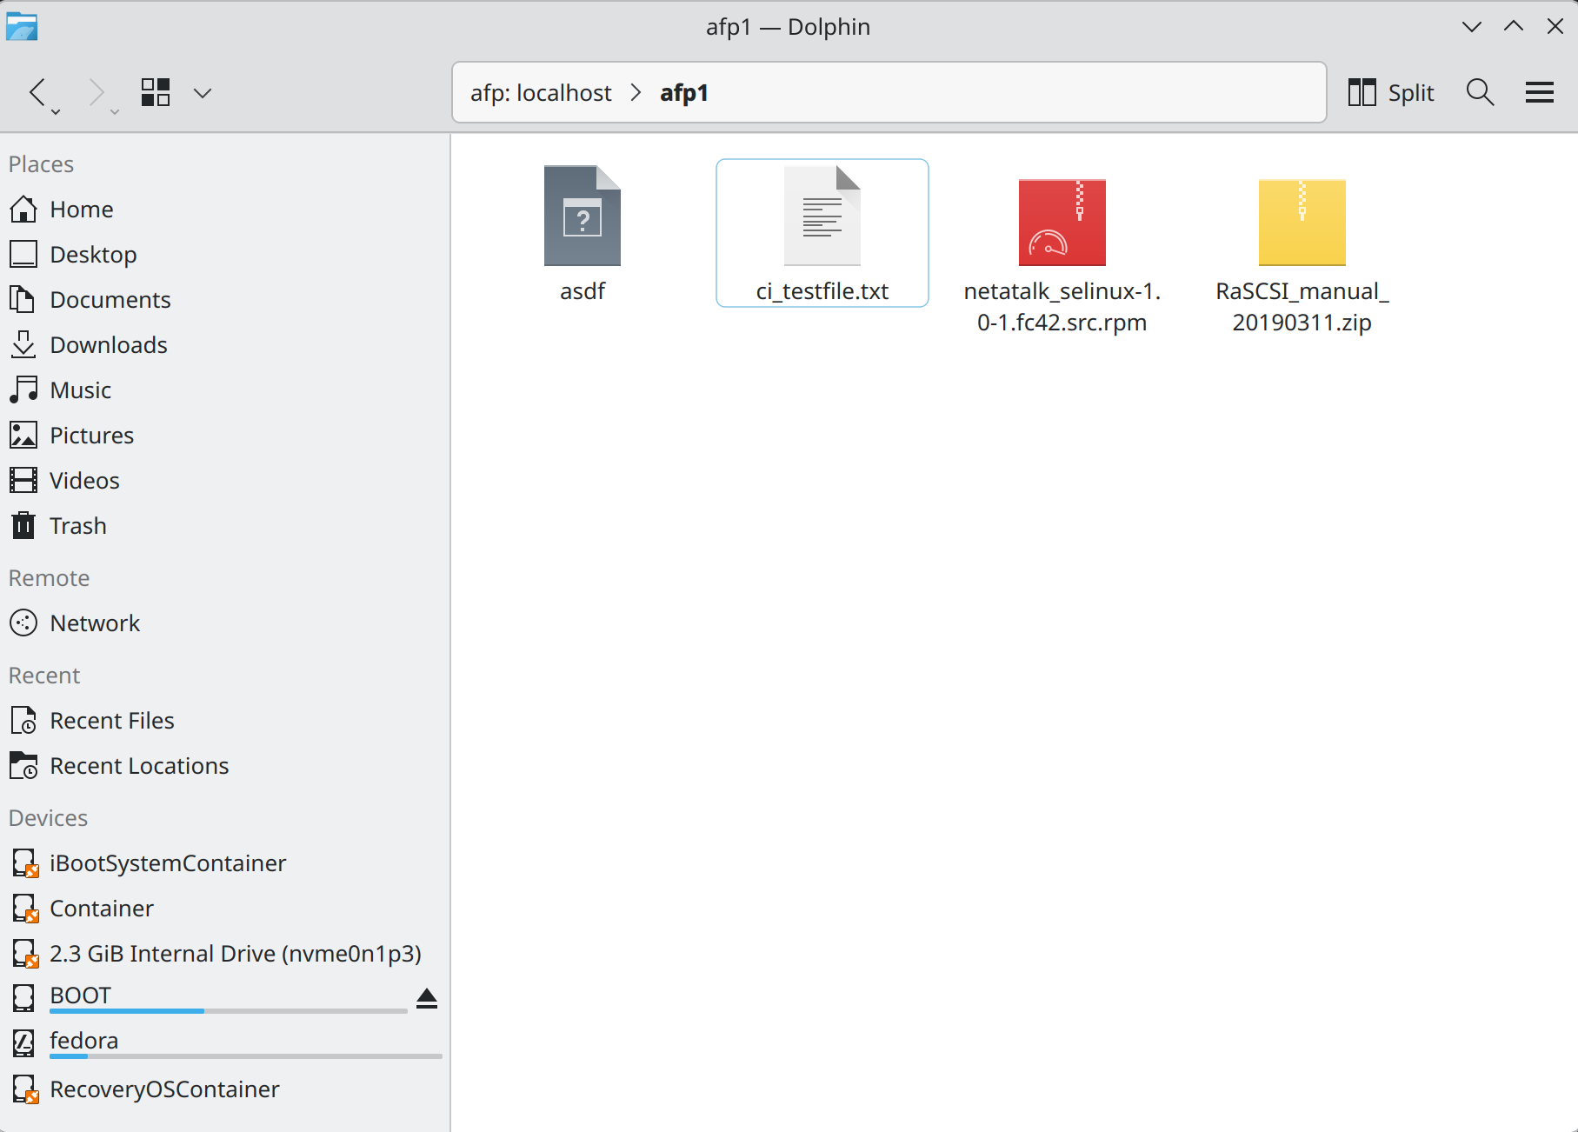This screenshot has width=1578, height=1132.
Task: Expand the view mode chevron dropdown
Action: 203,92
